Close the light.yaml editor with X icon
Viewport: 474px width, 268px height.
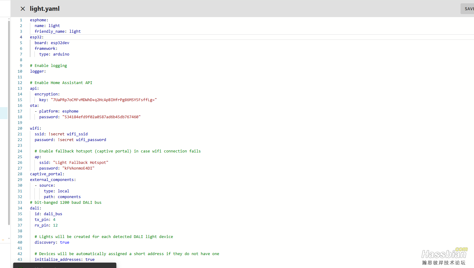point(23,9)
